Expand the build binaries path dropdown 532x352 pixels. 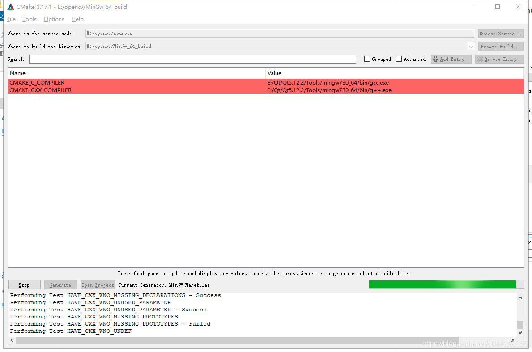(x=471, y=47)
